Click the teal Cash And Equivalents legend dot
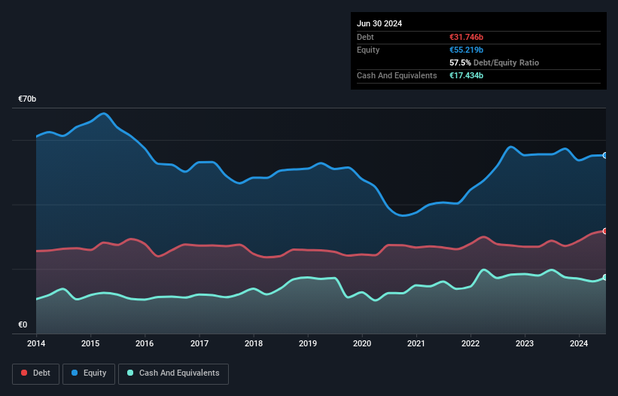This screenshot has width=618, height=396. 130,373
